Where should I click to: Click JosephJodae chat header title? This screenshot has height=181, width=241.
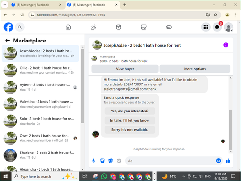point(142,45)
